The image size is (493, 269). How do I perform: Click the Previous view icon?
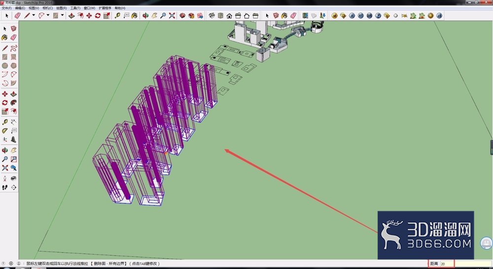pos(13,168)
